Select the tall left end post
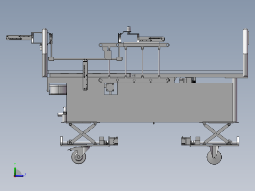The width and height of the screenshot is (255, 191). [45, 53]
